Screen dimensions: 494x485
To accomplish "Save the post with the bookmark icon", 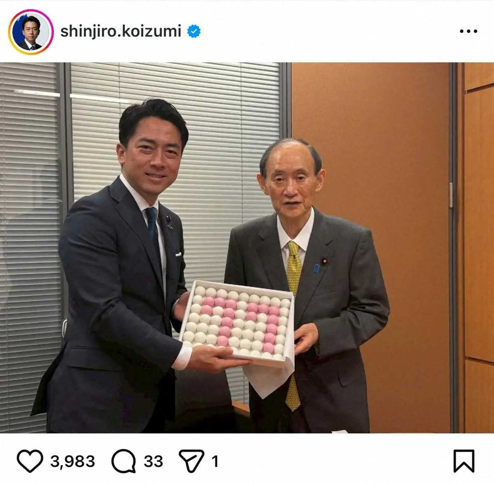I will (464, 461).
